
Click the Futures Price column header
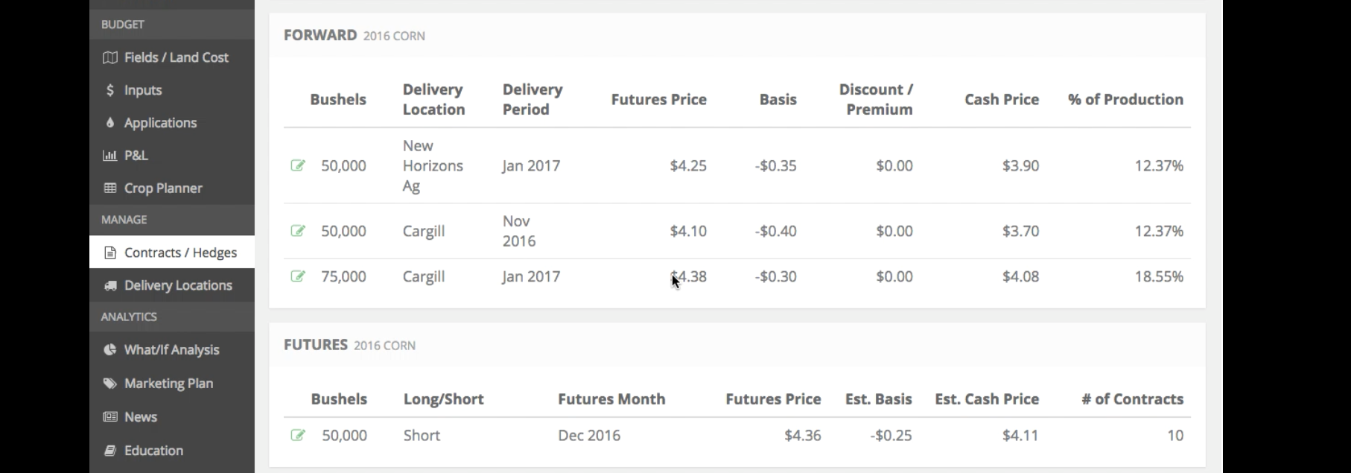[x=659, y=99]
